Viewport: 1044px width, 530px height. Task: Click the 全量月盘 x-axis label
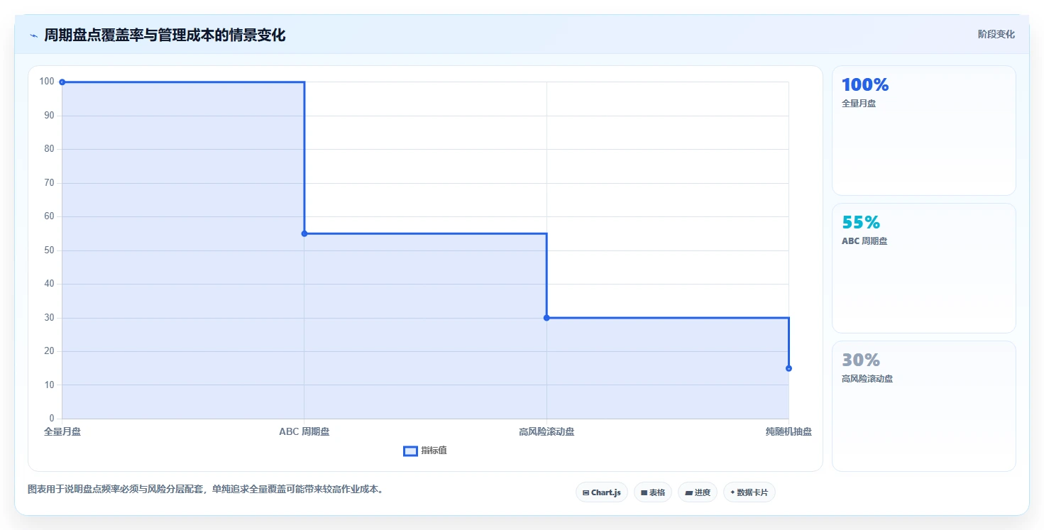pyautogui.click(x=62, y=431)
